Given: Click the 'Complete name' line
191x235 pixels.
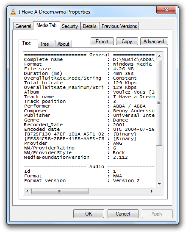Looking at the screenshot, I should click(x=89, y=60).
